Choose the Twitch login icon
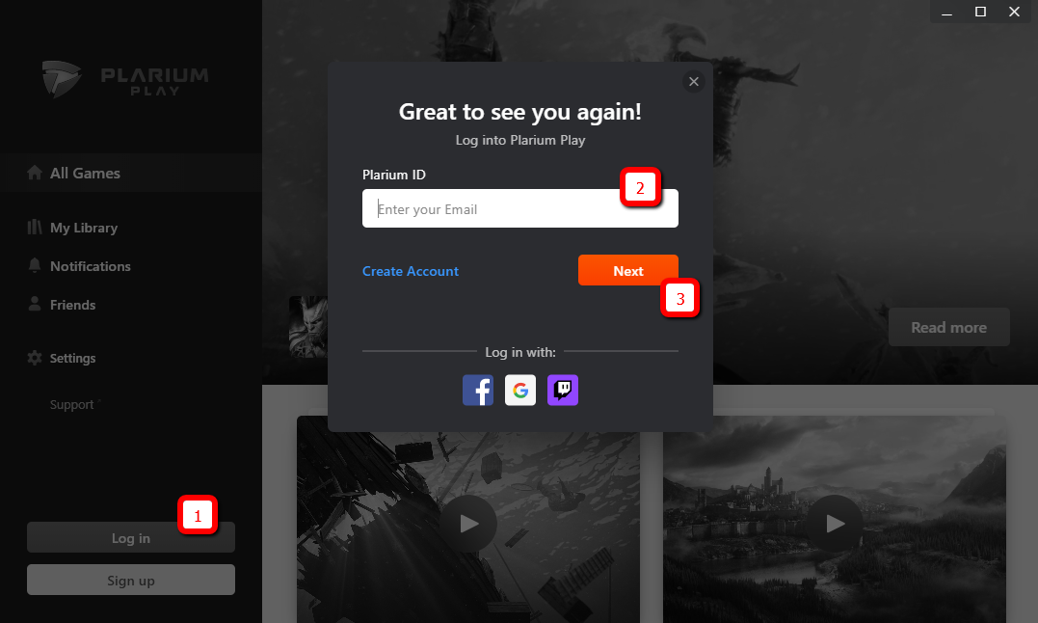This screenshot has height=623, width=1038. pos(563,390)
